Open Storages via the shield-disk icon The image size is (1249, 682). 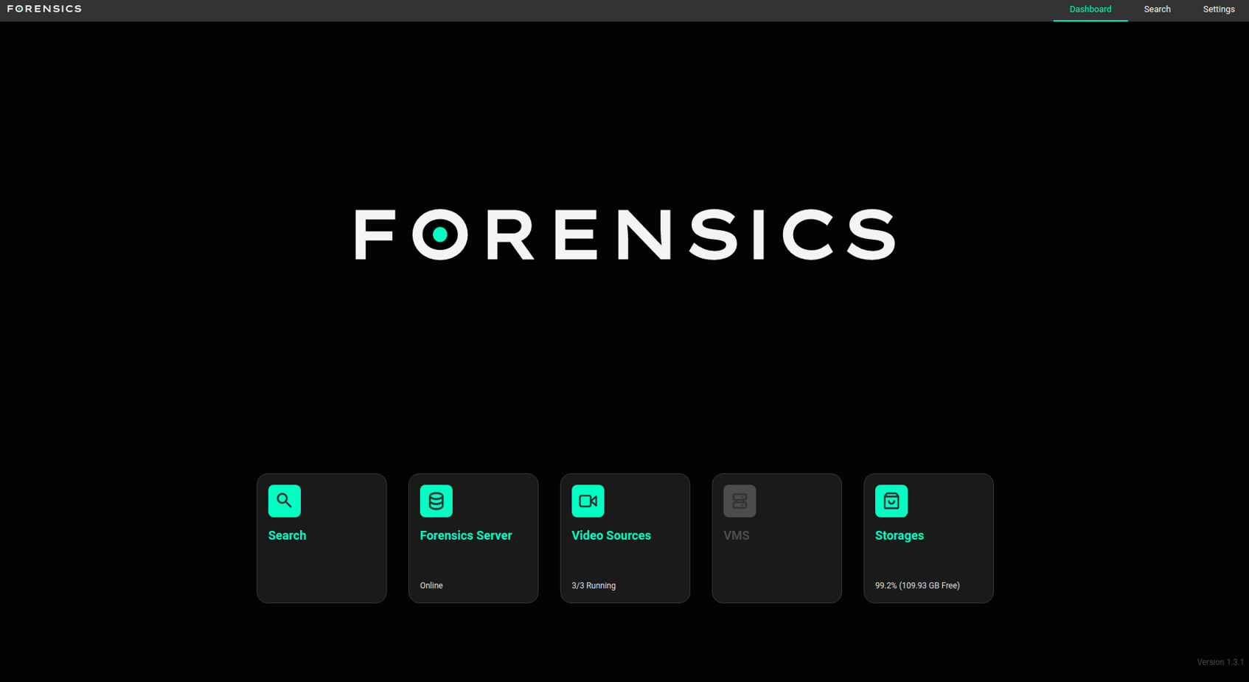(x=891, y=501)
